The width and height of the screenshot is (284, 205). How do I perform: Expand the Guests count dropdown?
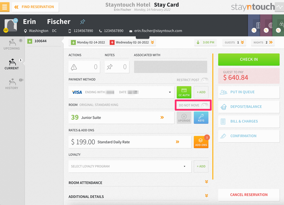click(x=234, y=42)
